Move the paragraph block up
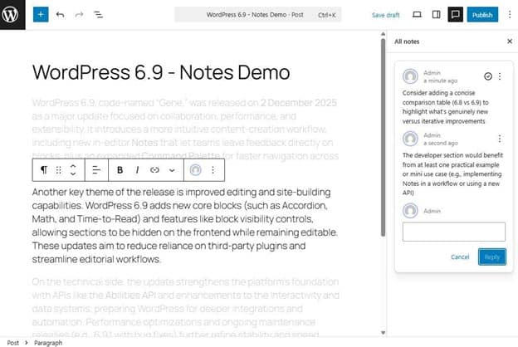Image resolution: width=518 pixels, height=347 pixels. 73,166
